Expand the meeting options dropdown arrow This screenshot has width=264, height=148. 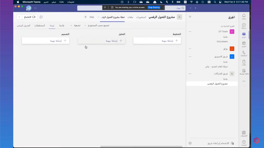pos(19,17)
